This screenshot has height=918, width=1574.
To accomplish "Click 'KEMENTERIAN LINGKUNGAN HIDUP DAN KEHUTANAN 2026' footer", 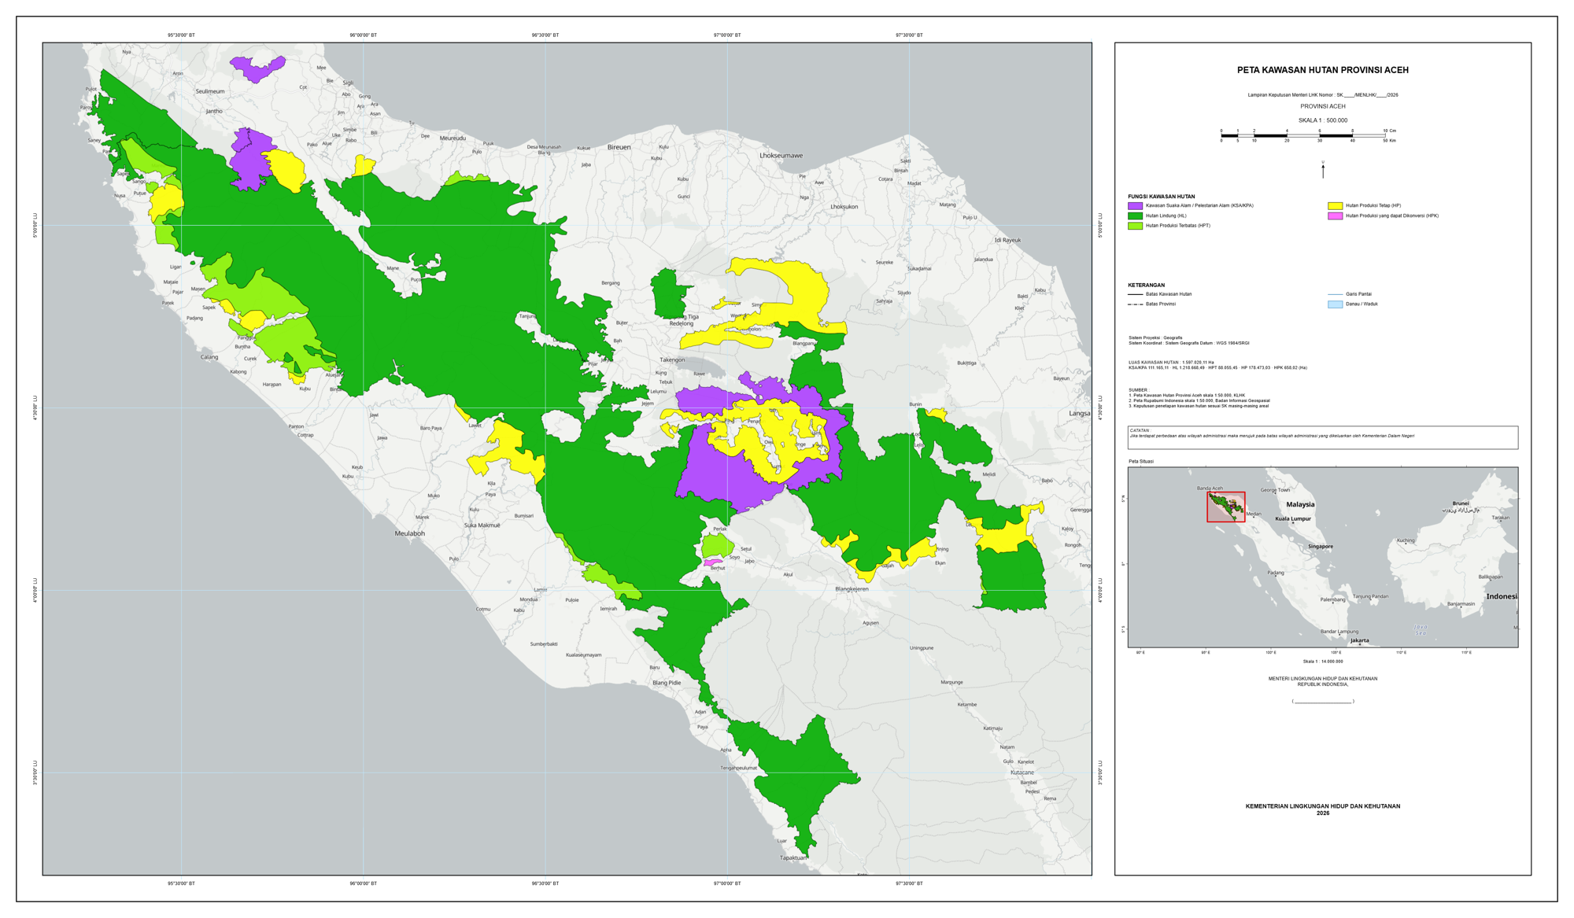I will tap(1323, 809).
